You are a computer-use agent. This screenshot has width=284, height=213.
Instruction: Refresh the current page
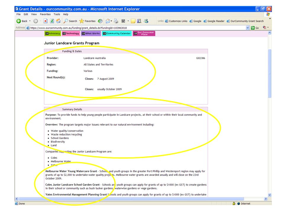tap(52, 21)
